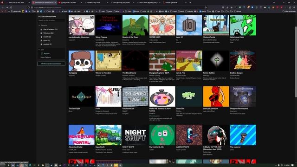Collapse the Platform filter section

[x=43, y=26]
